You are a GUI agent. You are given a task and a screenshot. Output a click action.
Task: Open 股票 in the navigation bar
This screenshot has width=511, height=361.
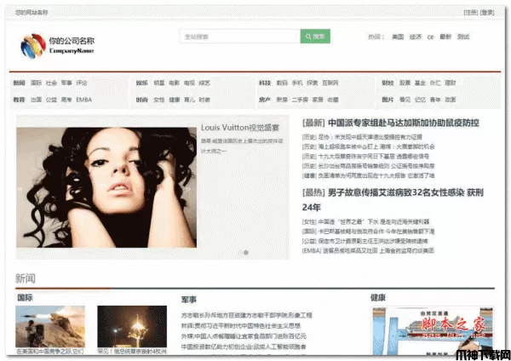point(405,83)
